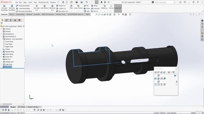Click the Save icon in title bar
Screen dimensions: 204x114
pyautogui.click(x=76, y=2)
